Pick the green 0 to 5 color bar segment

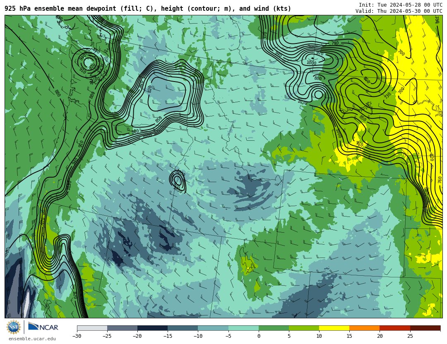point(274,328)
